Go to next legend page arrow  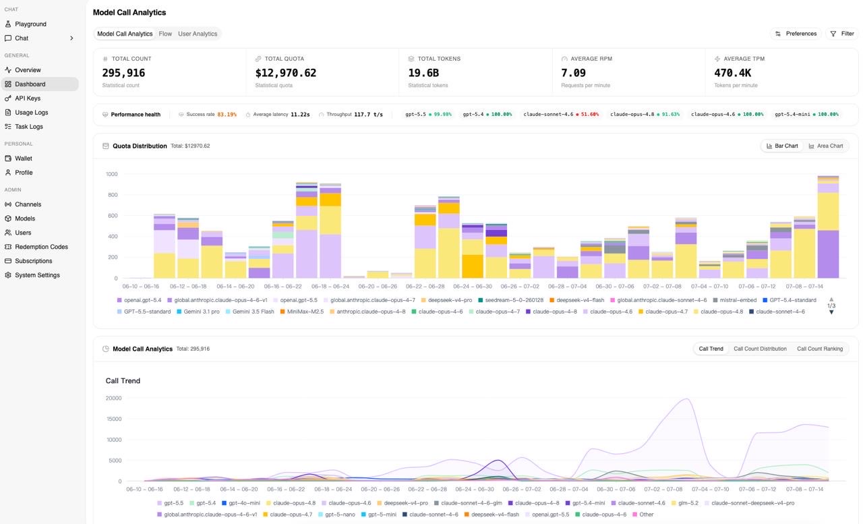click(831, 312)
